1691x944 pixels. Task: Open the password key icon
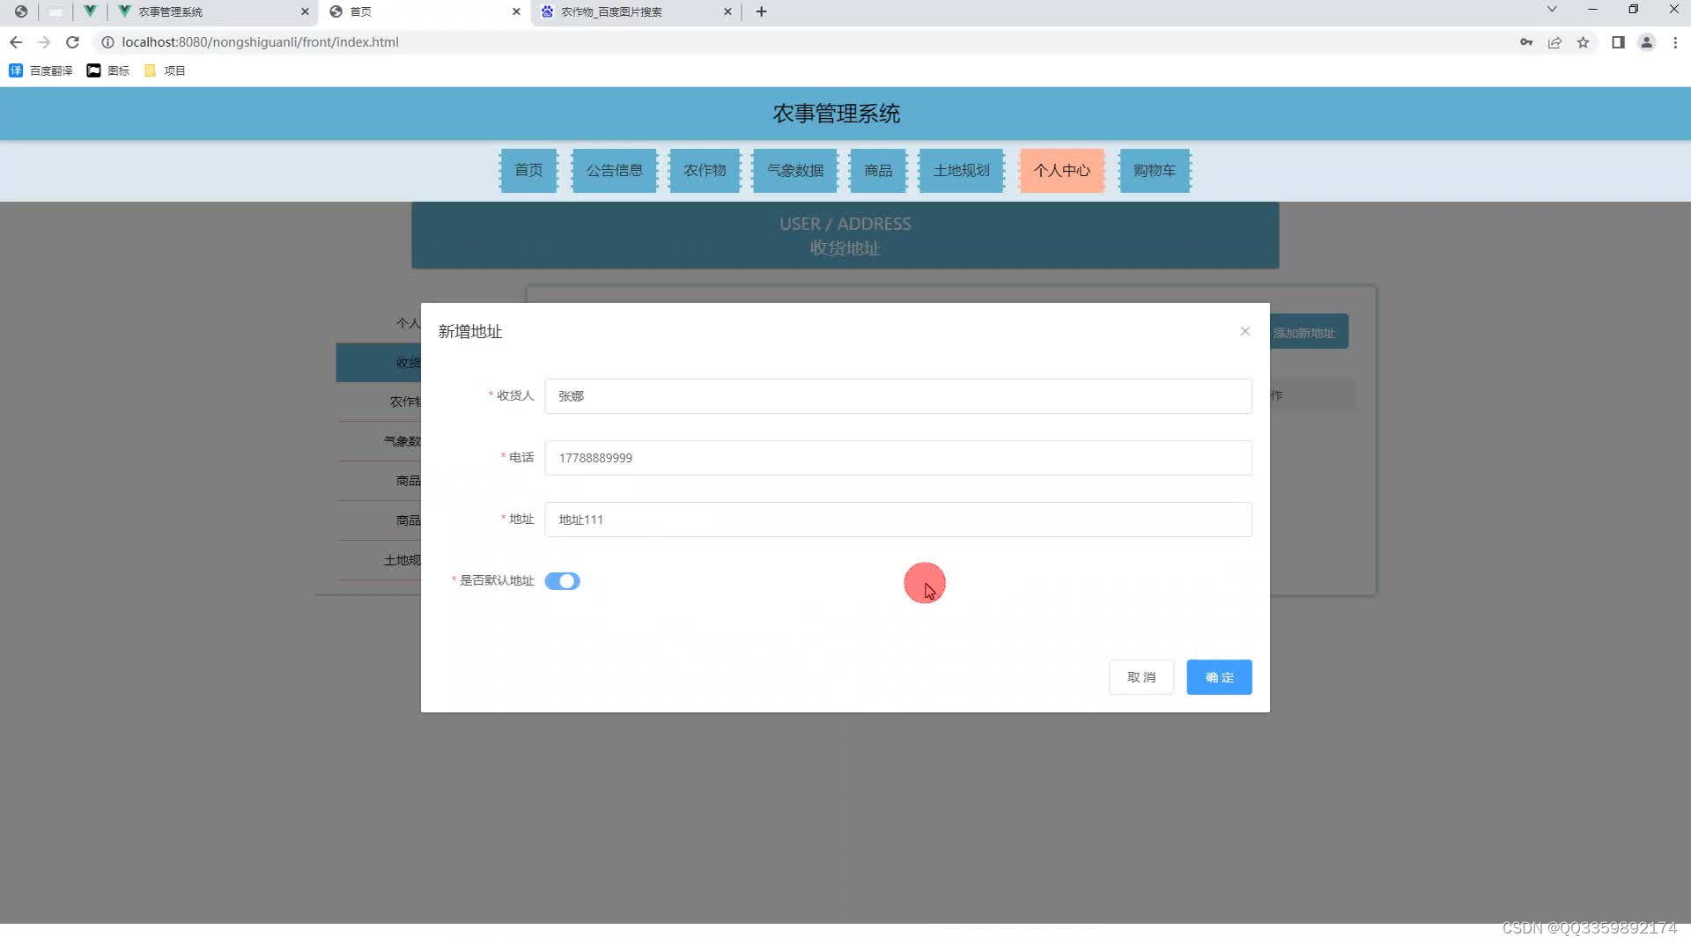[1526, 42]
